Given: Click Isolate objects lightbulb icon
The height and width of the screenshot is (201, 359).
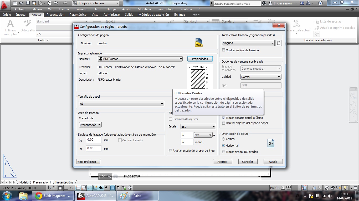Looking at the screenshot, I should click(345, 188).
